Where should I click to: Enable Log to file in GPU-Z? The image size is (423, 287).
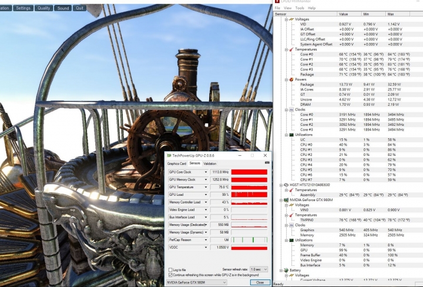pos(170,270)
